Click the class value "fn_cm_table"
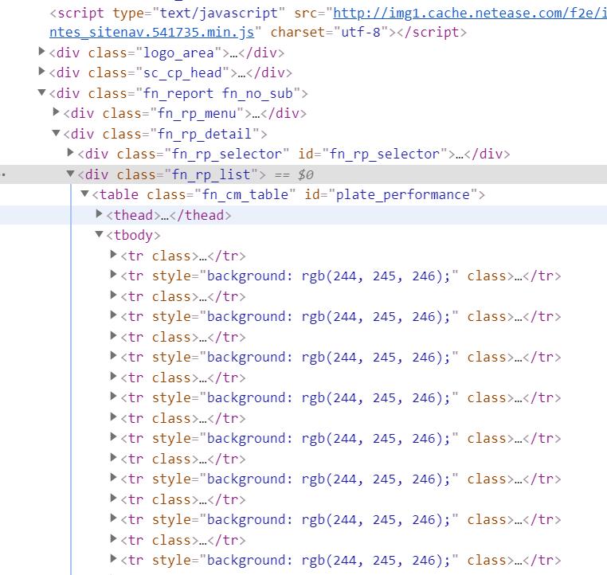 tap(245, 194)
